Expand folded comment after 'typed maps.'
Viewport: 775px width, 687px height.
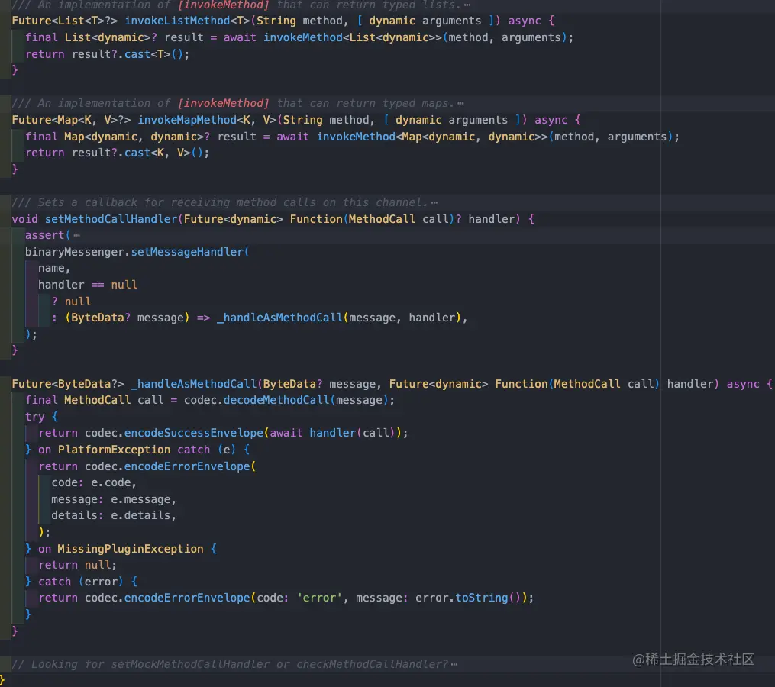point(460,103)
